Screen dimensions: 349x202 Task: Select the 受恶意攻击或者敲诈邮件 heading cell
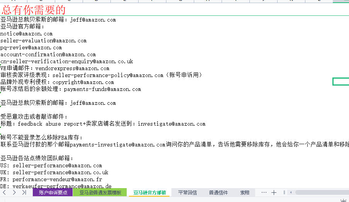34,116
